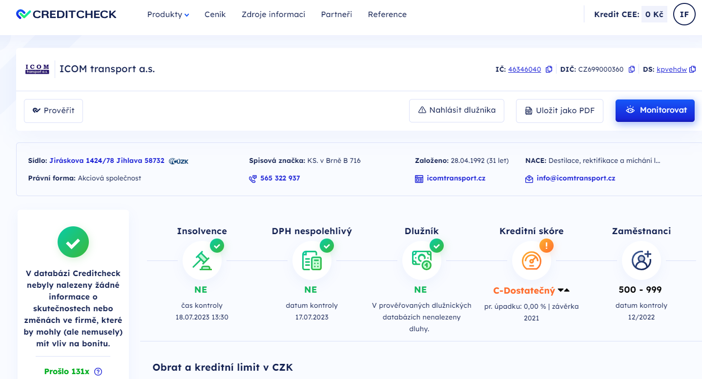Click the Založeno 28.04.1992 date

(x=461, y=160)
